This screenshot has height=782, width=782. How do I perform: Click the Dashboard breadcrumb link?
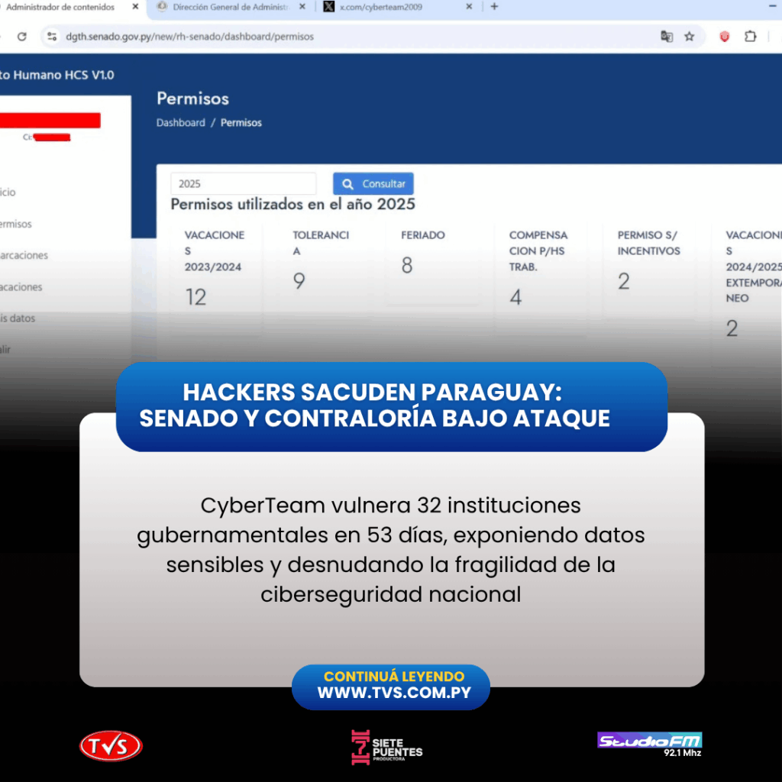pos(181,123)
